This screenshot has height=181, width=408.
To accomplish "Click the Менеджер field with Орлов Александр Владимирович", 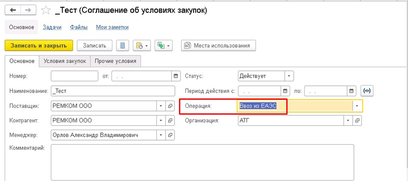I will 104,135.
